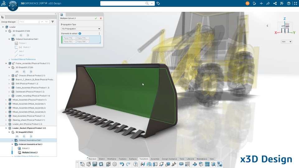Click the Undo arrow in bottom toolbar

coord(122,164)
